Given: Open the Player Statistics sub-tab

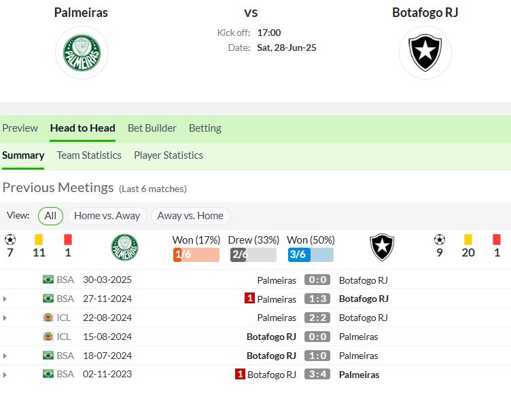Looking at the screenshot, I should coord(169,155).
